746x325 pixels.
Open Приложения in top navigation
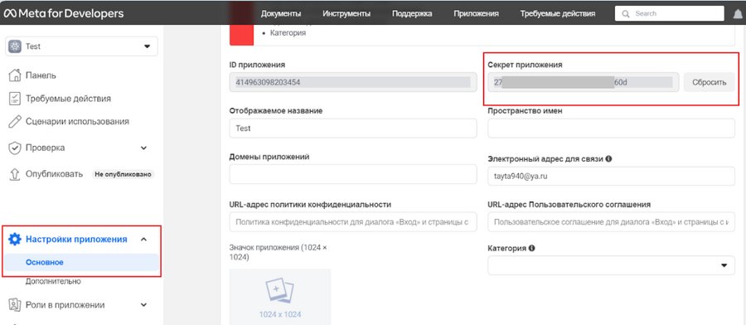coord(477,14)
